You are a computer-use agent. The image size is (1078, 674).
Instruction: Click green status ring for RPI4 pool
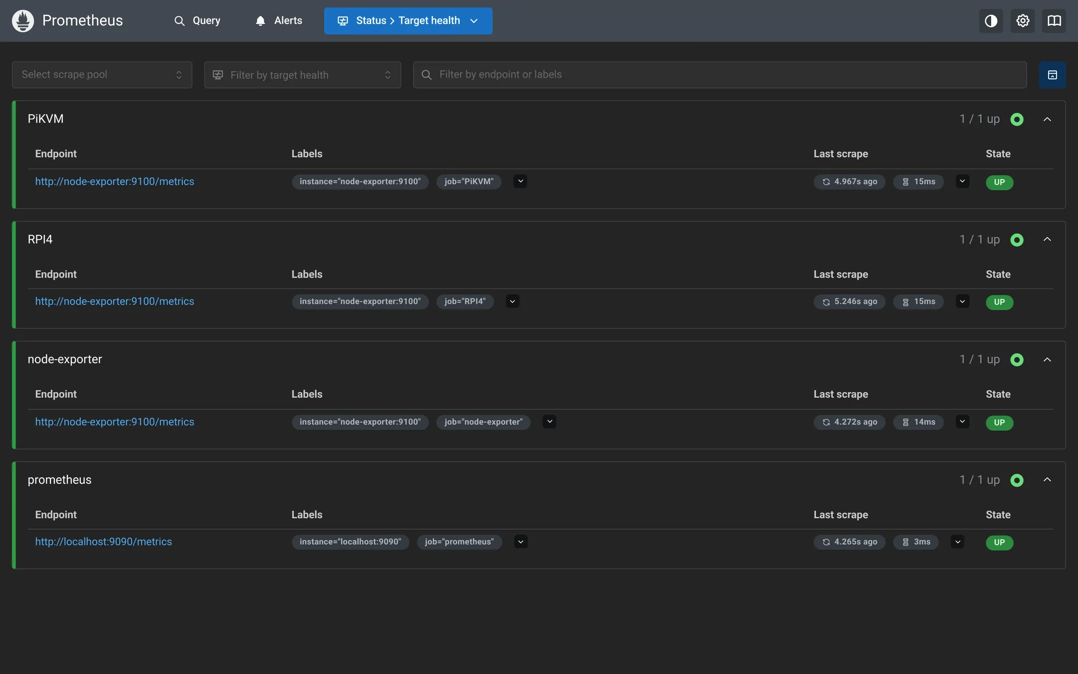[1017, 240]
